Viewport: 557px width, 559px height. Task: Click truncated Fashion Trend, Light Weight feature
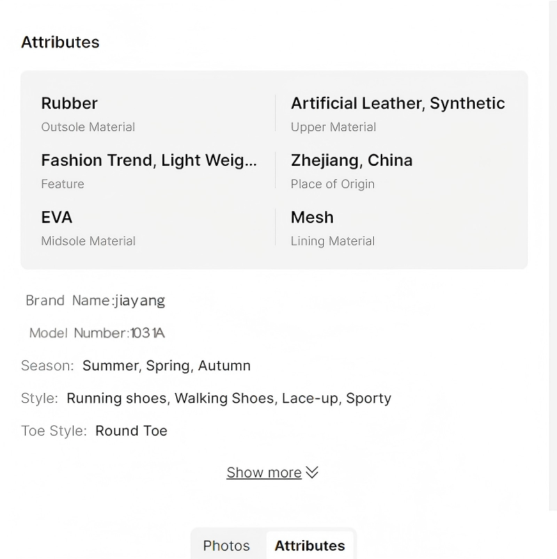pos(149,160)
